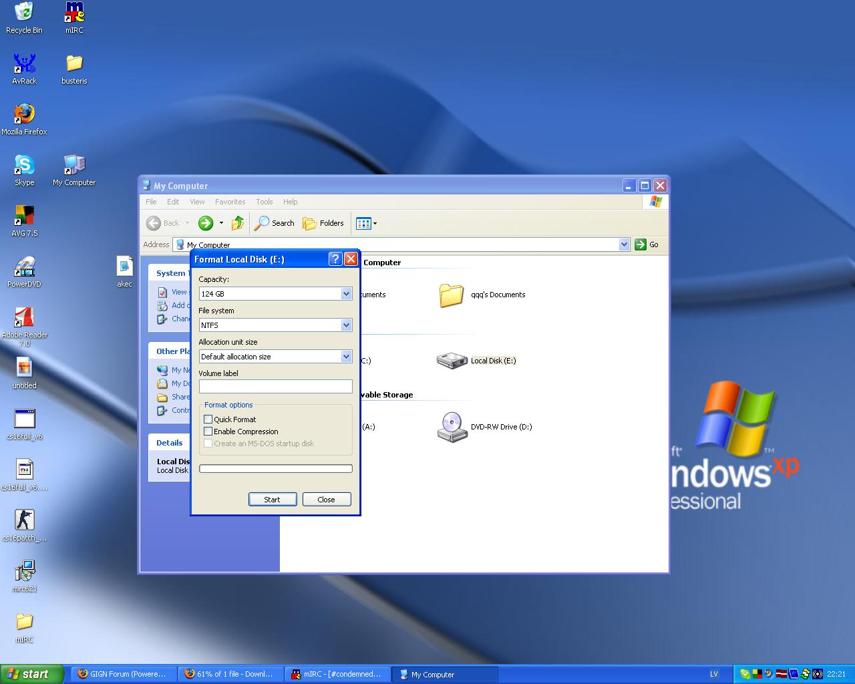This screenshot has height=684, width=855.
Task: Open the View menu
Action: (x=197, y=202)
